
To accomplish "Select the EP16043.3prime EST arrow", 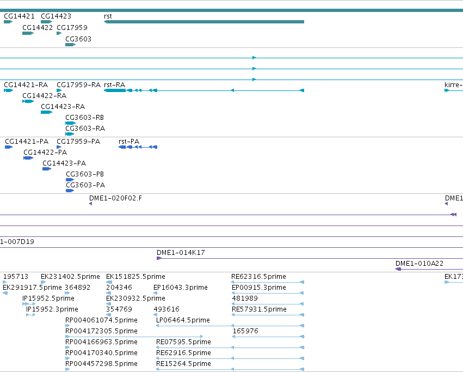I will tap(155, 293).
